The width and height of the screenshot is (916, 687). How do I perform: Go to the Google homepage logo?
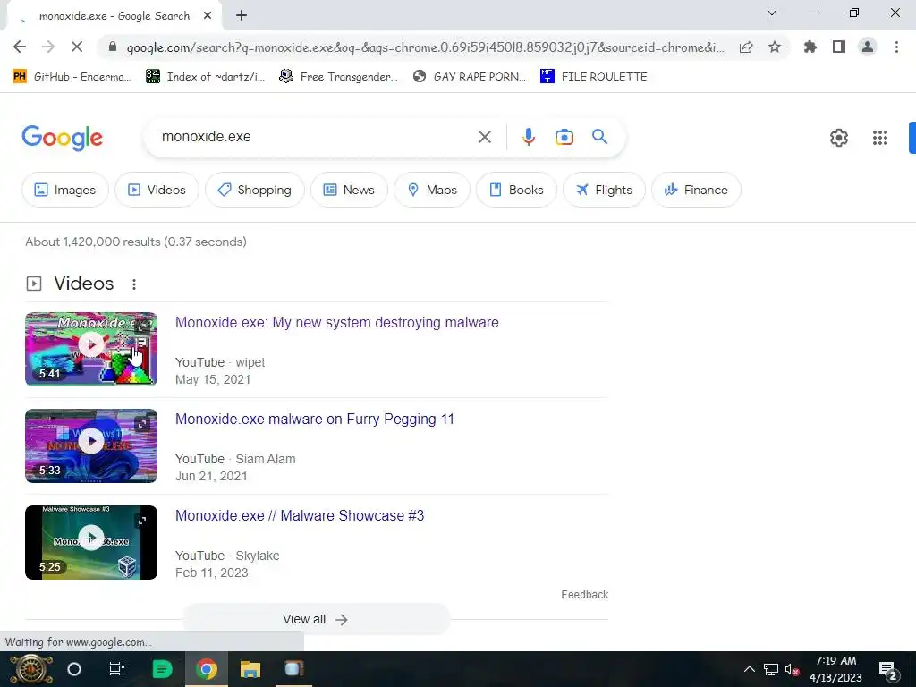63,138
